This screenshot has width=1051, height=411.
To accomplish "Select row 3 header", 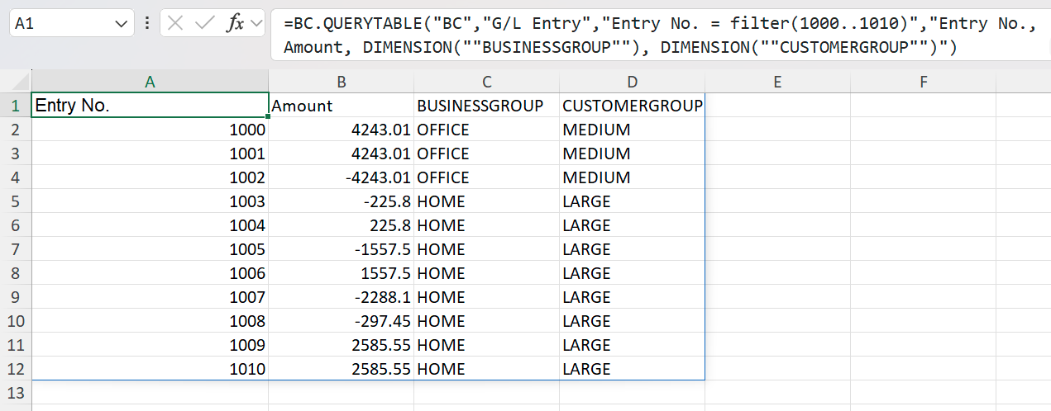I will pyautogui.click(x=16, y=154).
